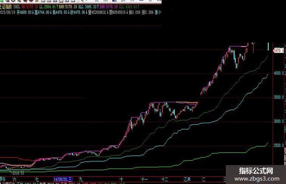Click the 4478.4 current price tag
The image size is (286, 184).
coord(278,50)
